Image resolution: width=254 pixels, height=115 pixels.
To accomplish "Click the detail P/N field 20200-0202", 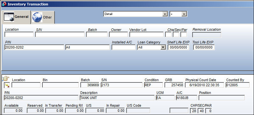I will click(x=41, y=98).
